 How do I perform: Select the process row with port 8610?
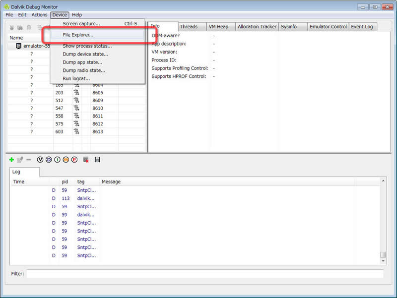[77, 108]
